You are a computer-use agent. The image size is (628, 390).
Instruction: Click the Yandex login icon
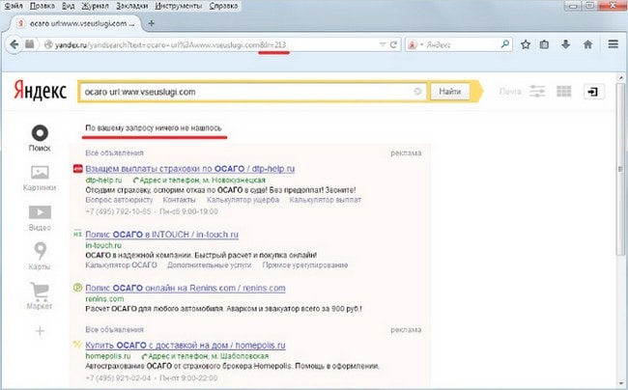[x=593, y=92]
